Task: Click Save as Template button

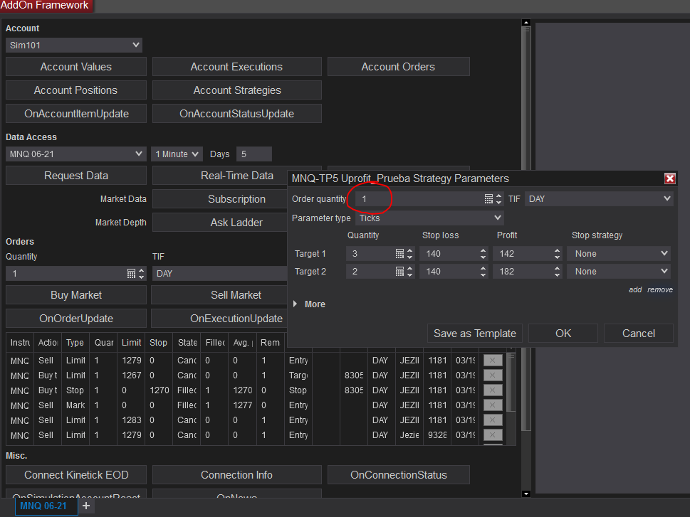Action: 475,334
